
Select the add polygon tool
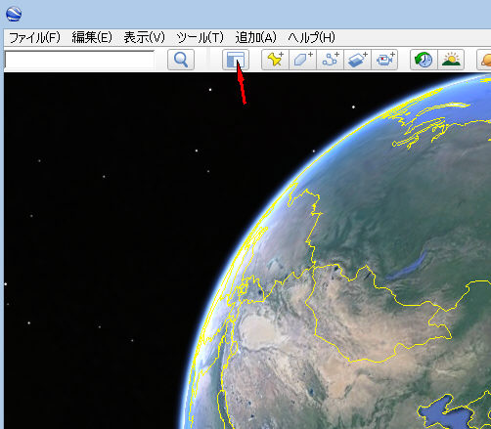click(302, 60)
